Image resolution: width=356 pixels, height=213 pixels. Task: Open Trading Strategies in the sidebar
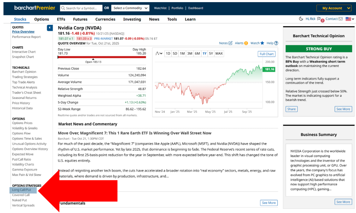pos(25,77)
